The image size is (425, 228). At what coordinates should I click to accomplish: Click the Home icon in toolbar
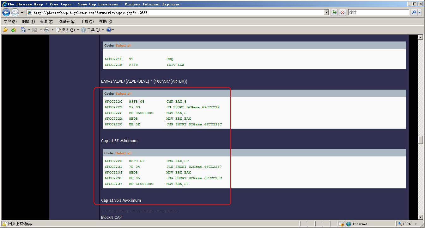[x=23, y=30]
